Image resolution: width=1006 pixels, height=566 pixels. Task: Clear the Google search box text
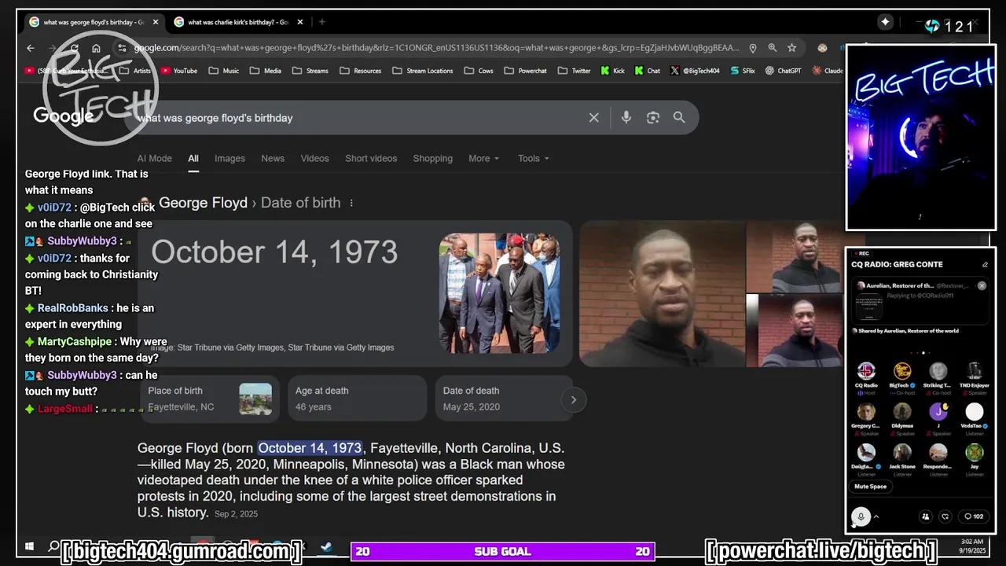(594, 118)
